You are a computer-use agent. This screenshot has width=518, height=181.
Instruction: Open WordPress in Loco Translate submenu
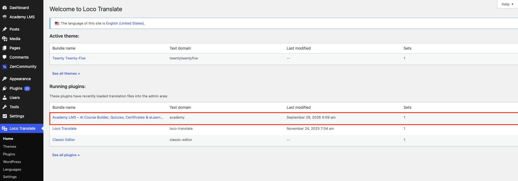pyautogui.click(x=12, y=162)
